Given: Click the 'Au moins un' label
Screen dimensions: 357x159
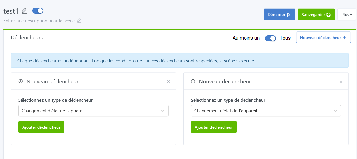Looking at the screenshot, I should (x=246, y=38).
